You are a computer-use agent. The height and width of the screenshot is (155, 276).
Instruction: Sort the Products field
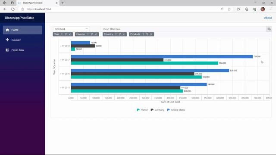[143, 34]
